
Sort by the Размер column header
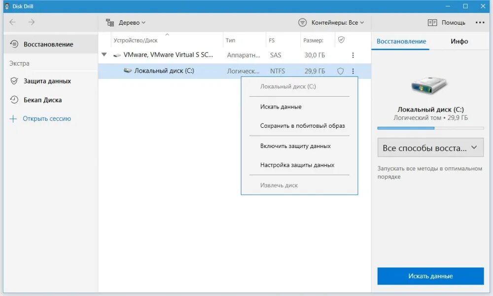point(313,40)
